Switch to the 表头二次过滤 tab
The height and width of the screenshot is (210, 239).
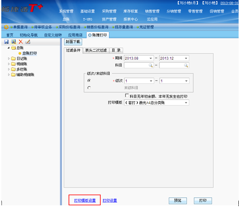(96, 50)
